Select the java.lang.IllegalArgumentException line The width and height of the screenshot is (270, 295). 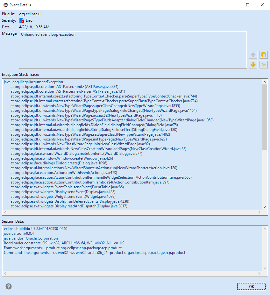tap(33, 82)
